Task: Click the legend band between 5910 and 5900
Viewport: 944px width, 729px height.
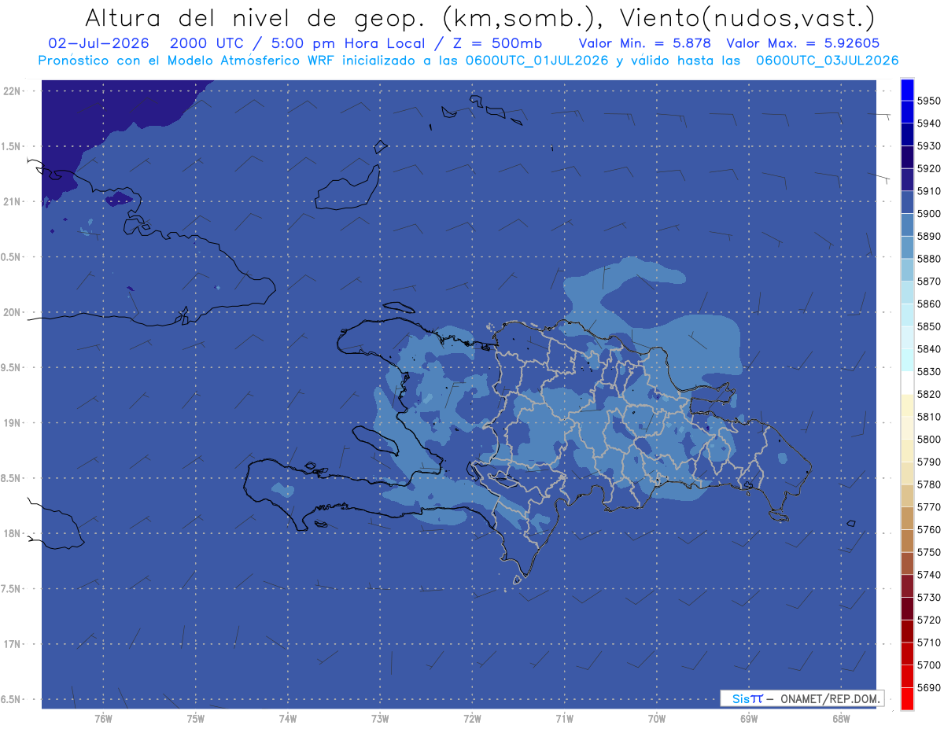Action: click(906, 203)
